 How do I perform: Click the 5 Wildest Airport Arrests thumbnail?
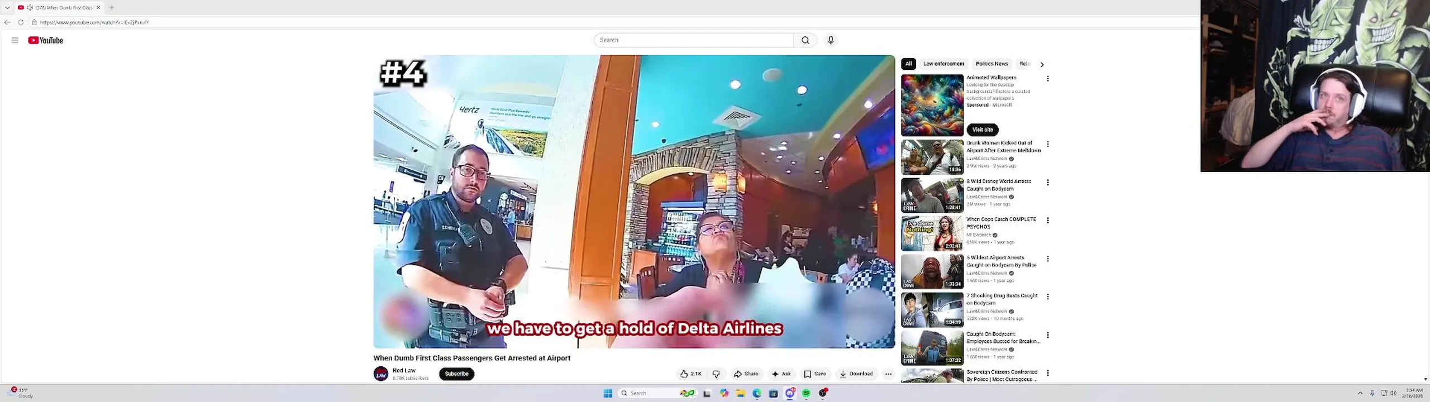(x=932, y=271)
